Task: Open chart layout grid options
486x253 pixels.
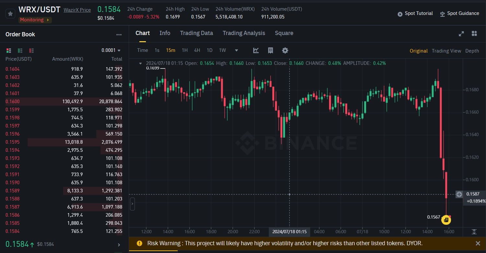Action: click(x=474, y=34)
